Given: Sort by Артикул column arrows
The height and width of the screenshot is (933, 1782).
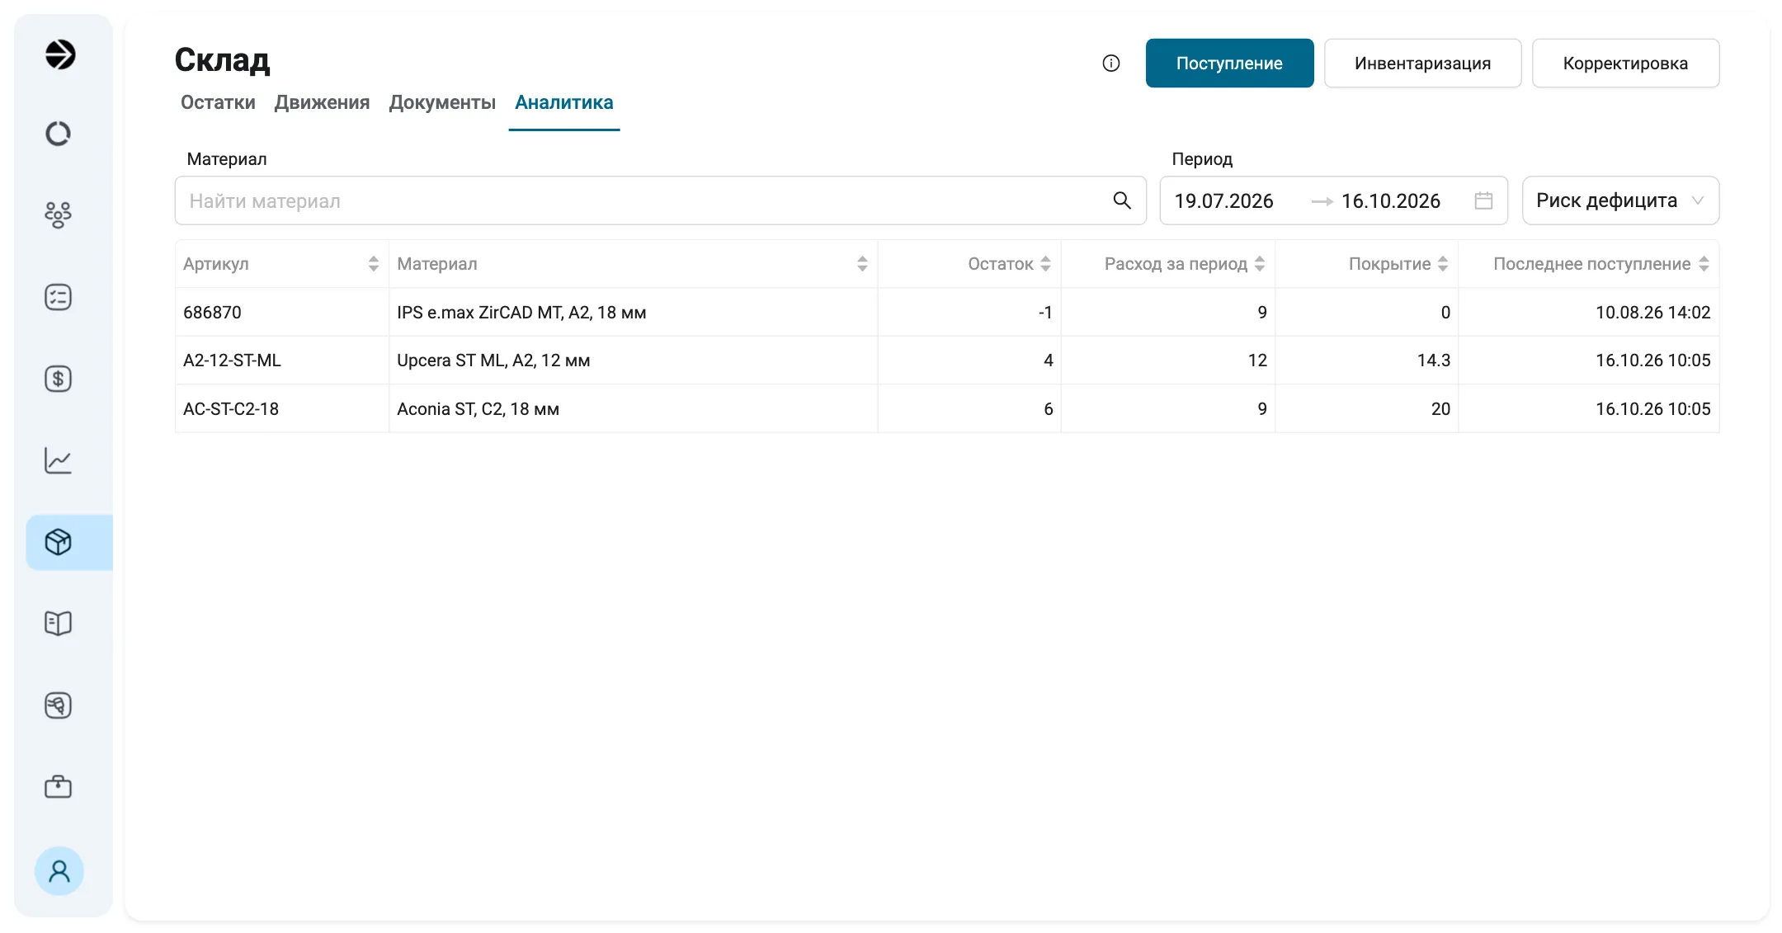Looking at the screenshot, I should click(374, 264).
